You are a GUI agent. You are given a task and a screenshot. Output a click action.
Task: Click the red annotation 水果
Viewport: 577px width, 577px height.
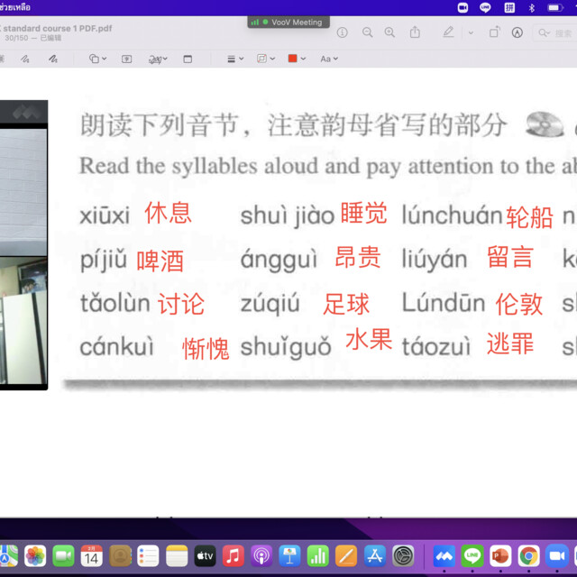[x=369, y=339]
